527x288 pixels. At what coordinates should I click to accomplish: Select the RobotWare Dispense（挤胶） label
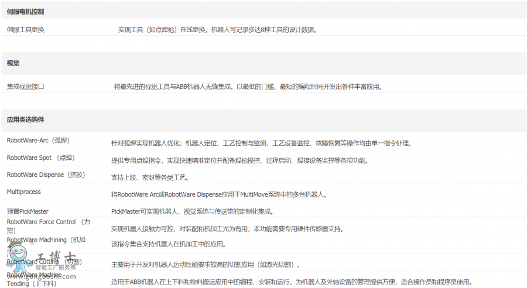(46, 175)
